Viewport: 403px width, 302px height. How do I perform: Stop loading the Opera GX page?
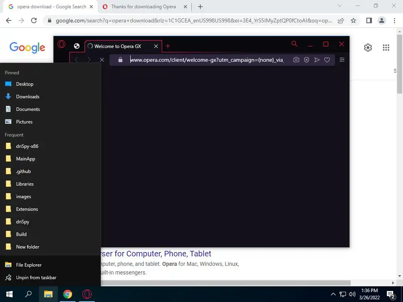pos(102,60)
